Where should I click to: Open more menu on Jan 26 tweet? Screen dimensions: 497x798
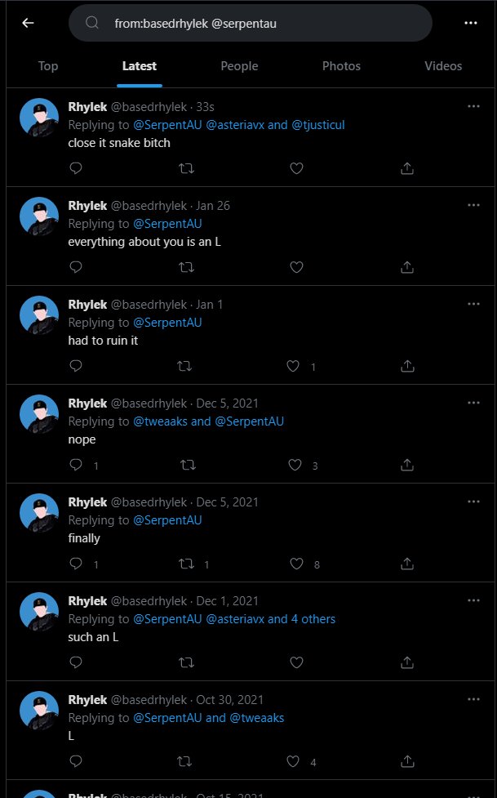(473, 205)
